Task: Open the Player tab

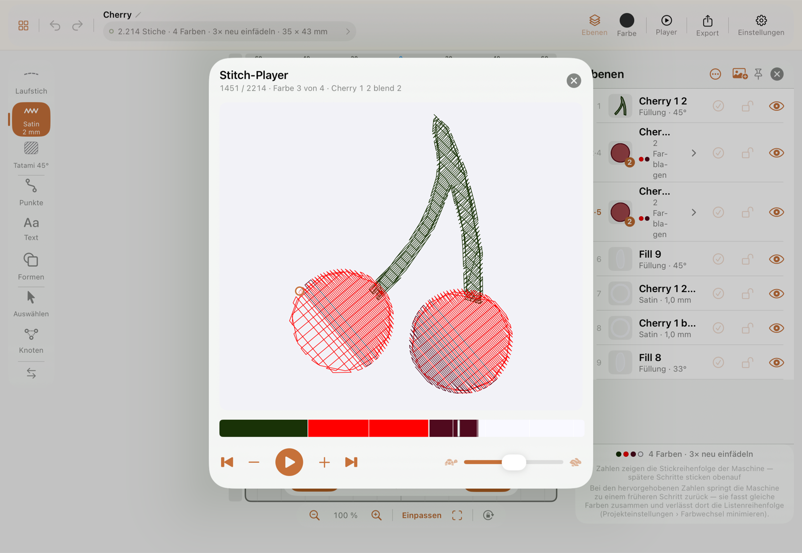Action: [666, 26]
